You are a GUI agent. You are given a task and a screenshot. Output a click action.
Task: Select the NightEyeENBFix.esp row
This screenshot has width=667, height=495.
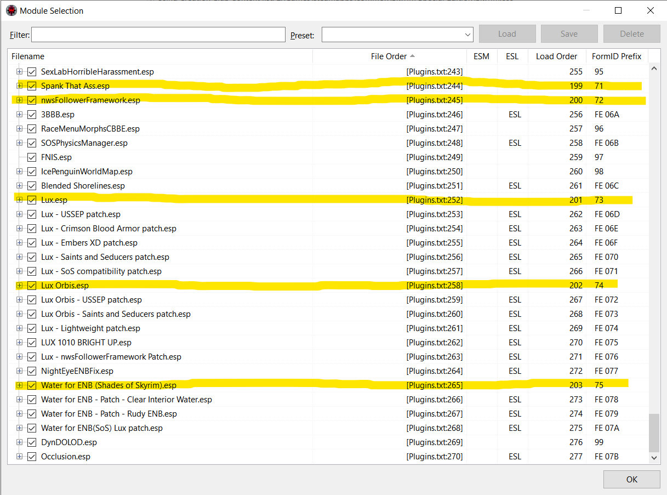pos(328,371)
